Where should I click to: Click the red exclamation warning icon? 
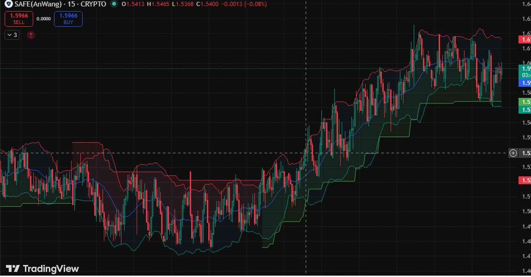pos(31,35)
